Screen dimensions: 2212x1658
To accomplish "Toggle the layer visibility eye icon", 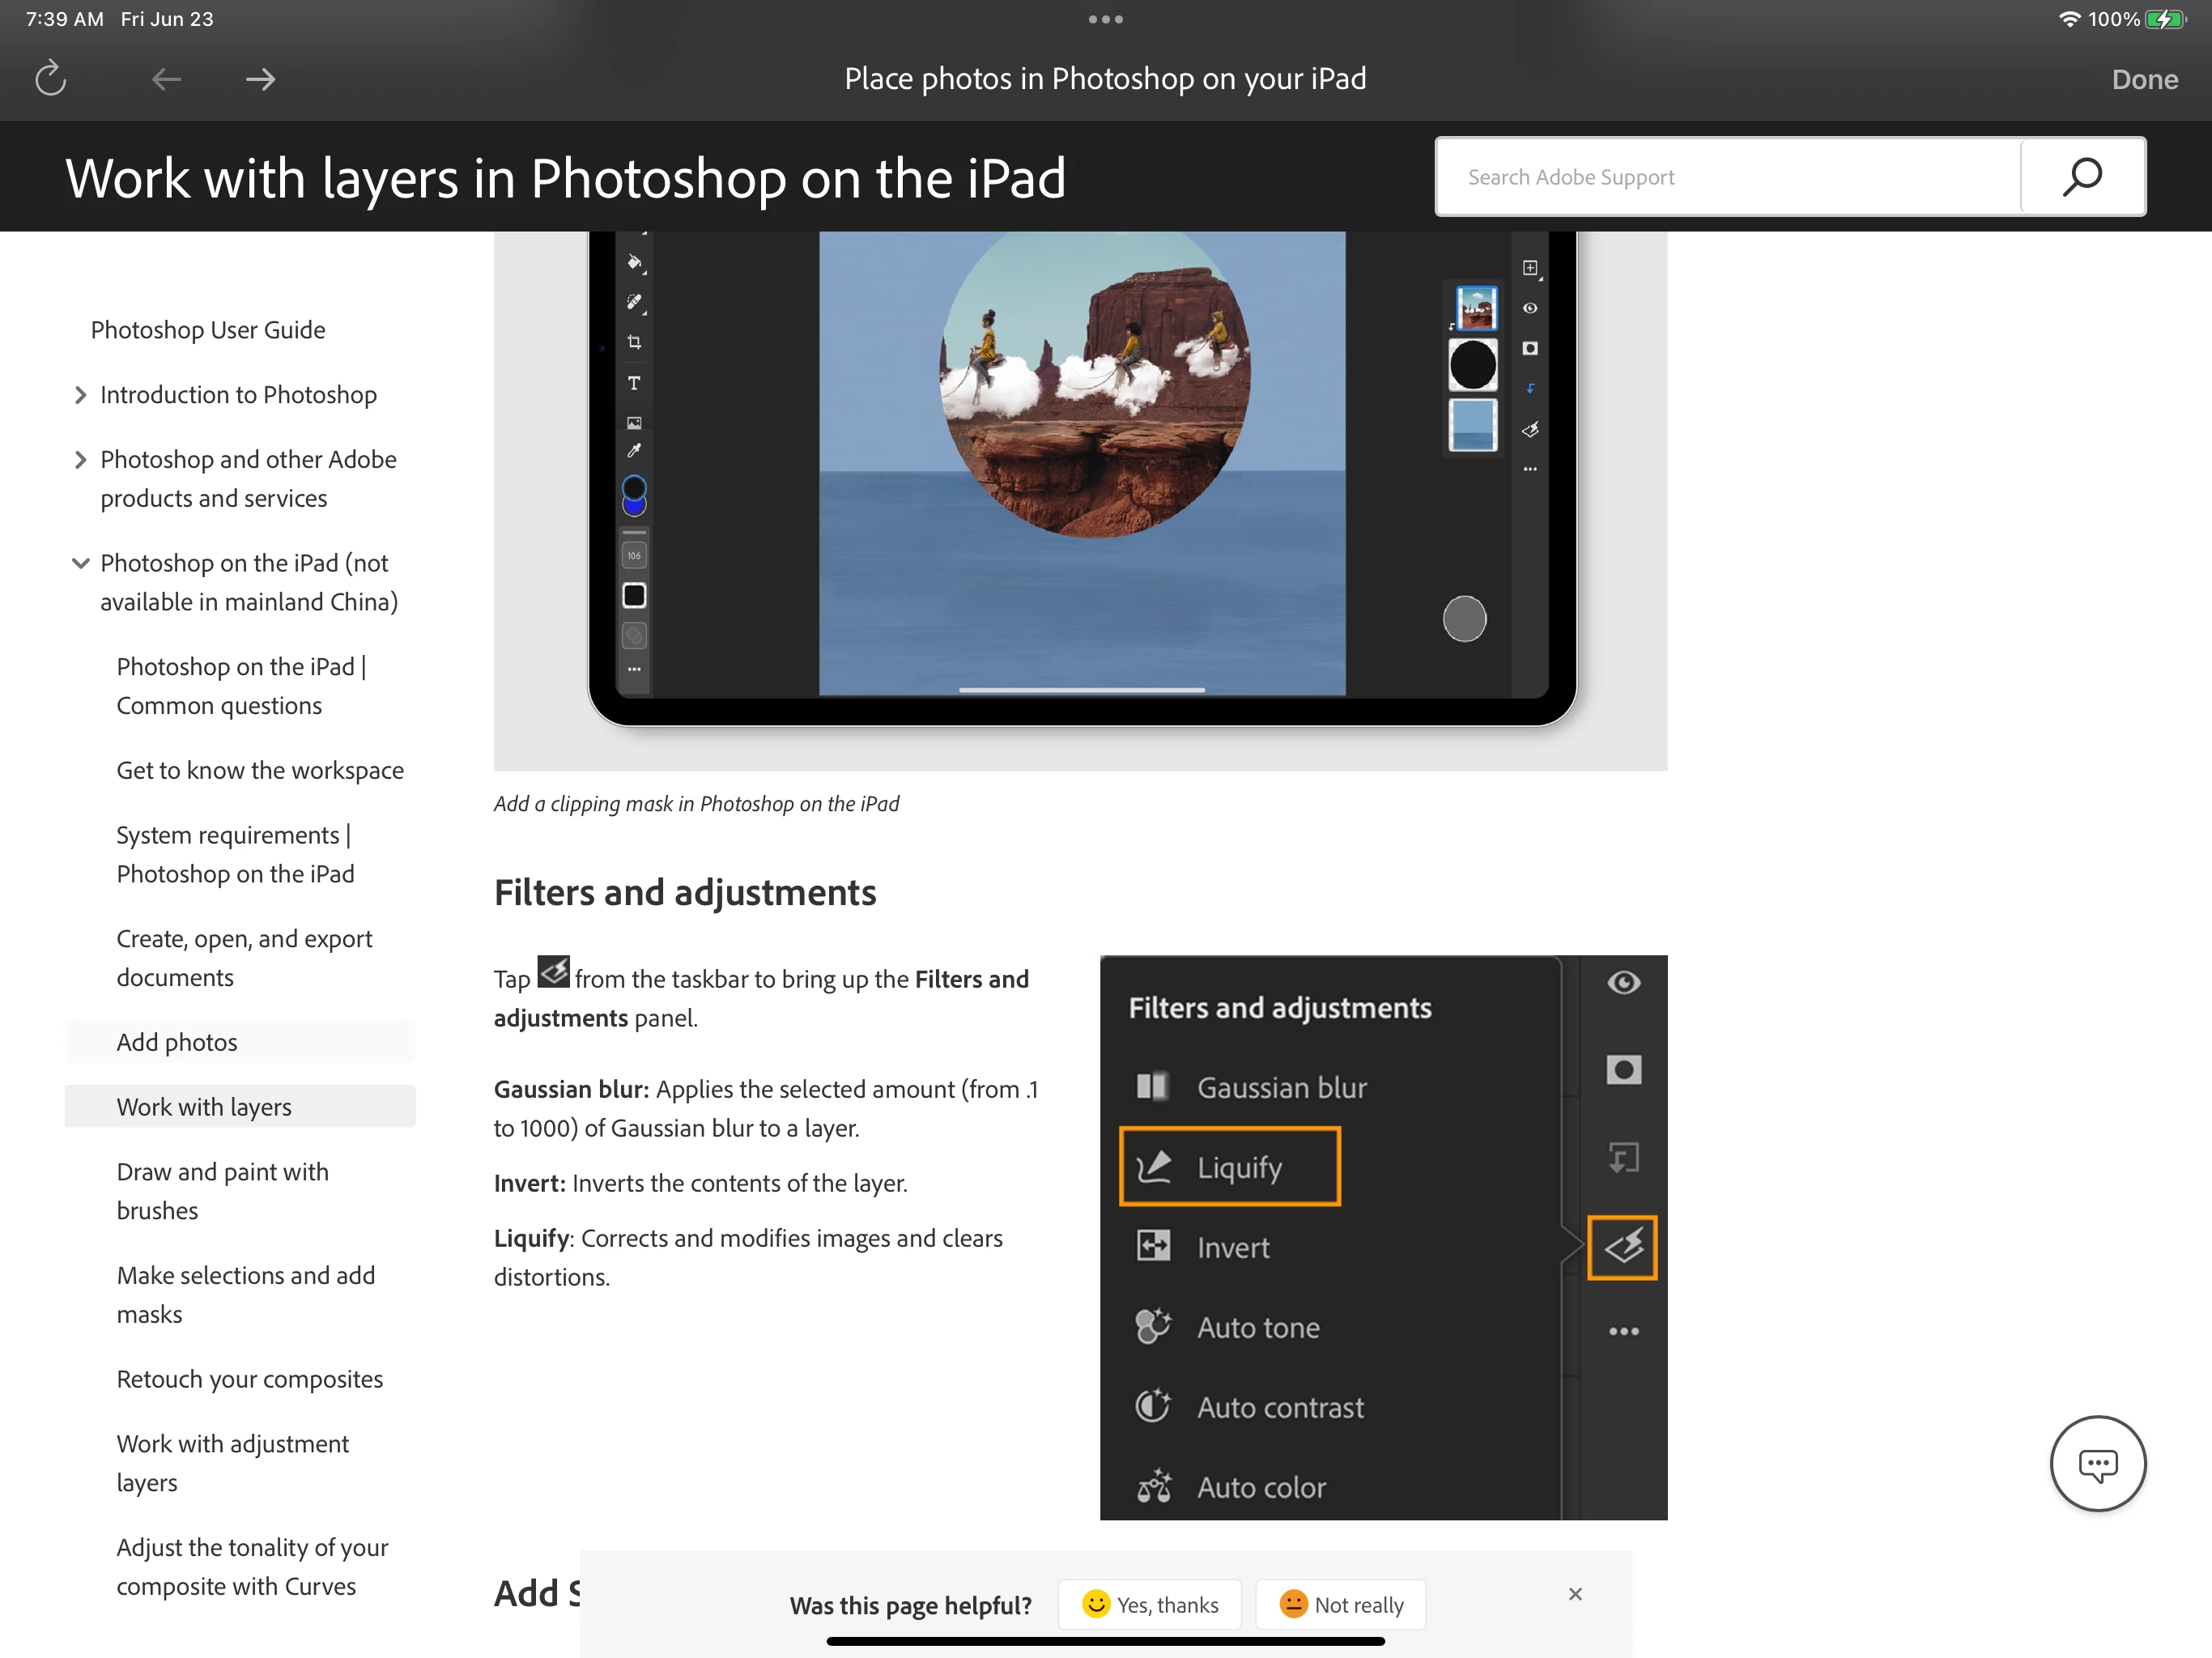I will point(1623,983).
